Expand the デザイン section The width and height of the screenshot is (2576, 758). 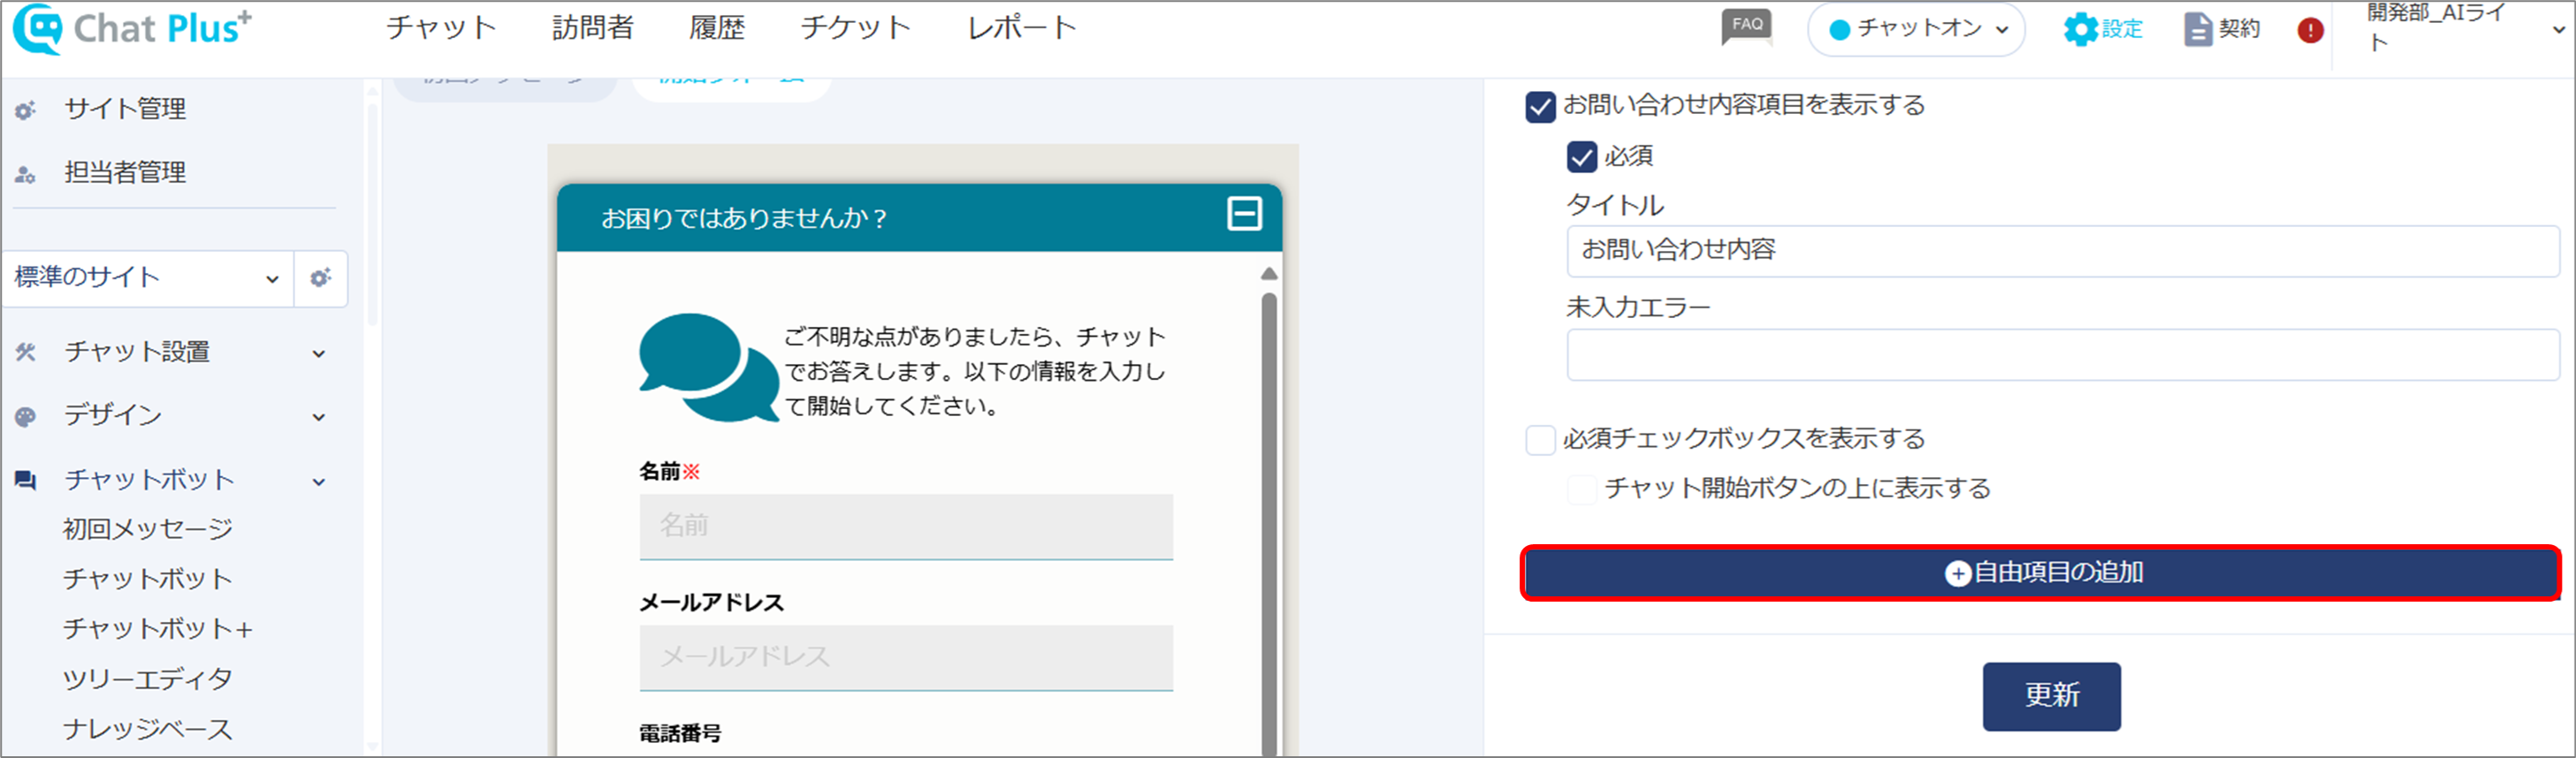pyautogui.click(x=319, y=417)
